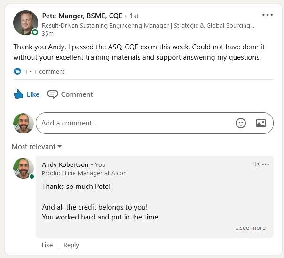Open the 1 comment link
The image size is (284, 258).
49,72
